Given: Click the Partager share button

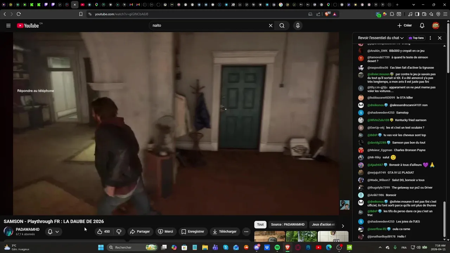Looking at the screenshot, I should click(x=140, y=232).
